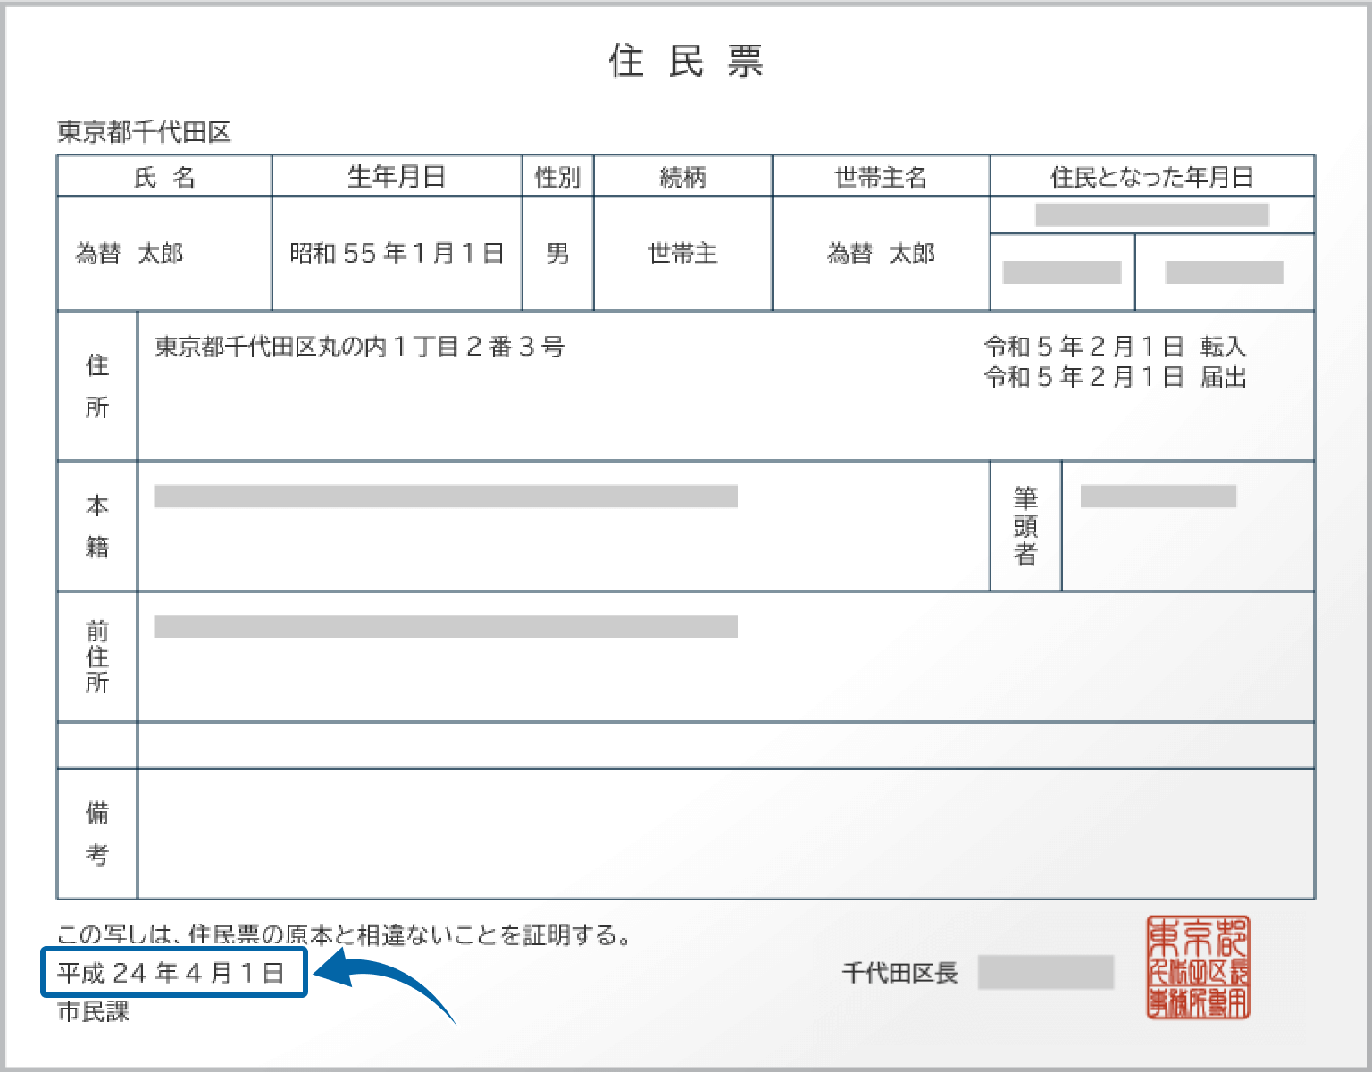Click the 住民票 document title
The image size is (1372, 1072).
[x=686, y=62]
